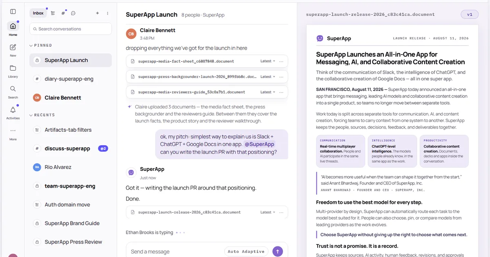Open team-superapp-eng channel

(71, 186)
